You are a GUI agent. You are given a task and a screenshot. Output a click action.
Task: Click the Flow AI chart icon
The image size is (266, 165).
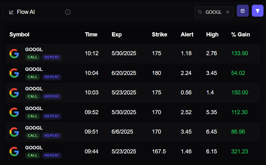11,12
